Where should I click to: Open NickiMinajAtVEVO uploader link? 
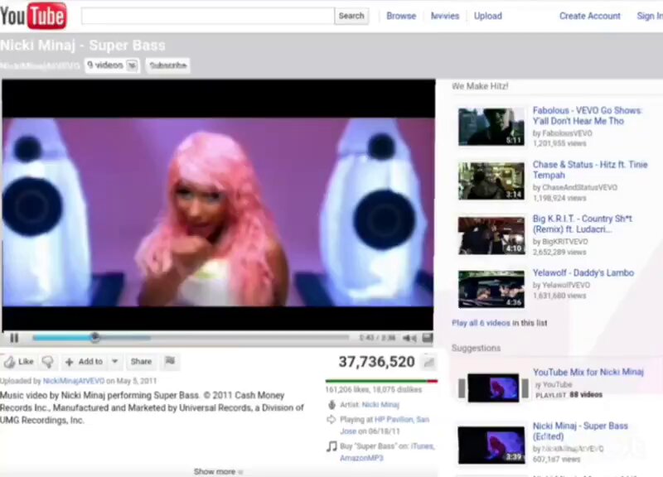coord(74,381)
